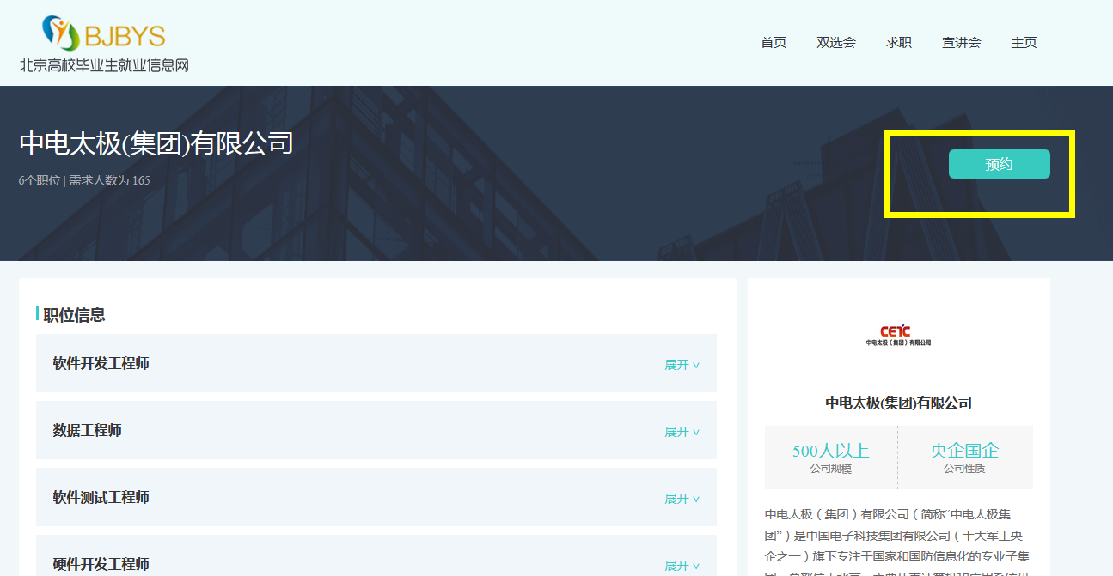Click the 软件测试工程师 title

[x=101, y=498]
